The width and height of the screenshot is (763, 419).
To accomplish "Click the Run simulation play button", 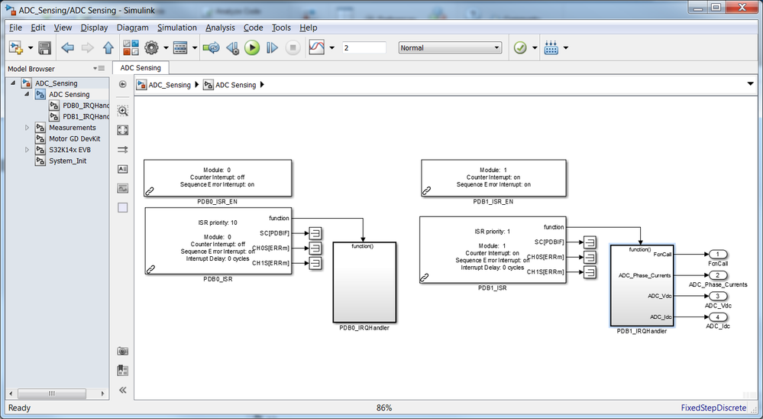I will pyautogui.click(x=252, y=47).
